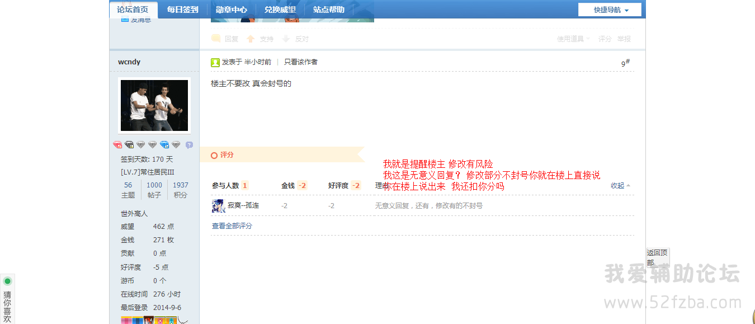Click the question mark help icon
Viewport: 755px width, 324px height.
pyautogui.click(x=190, y=145)
